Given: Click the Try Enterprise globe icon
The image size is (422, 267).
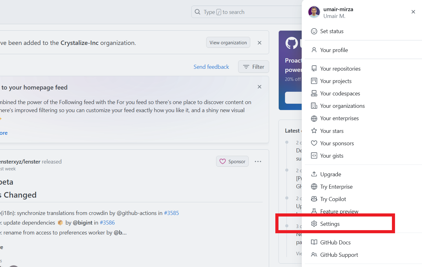Looking at the screenshot, I should coord(314,187).
